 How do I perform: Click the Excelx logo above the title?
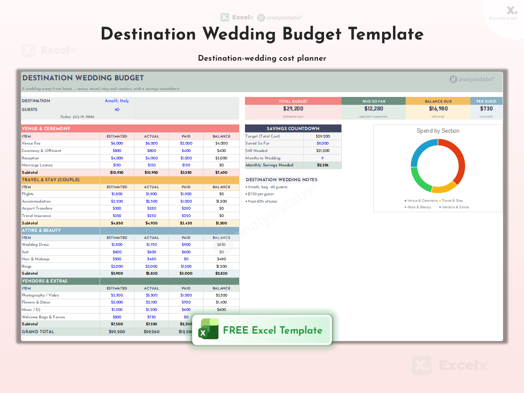click(236, 17)
